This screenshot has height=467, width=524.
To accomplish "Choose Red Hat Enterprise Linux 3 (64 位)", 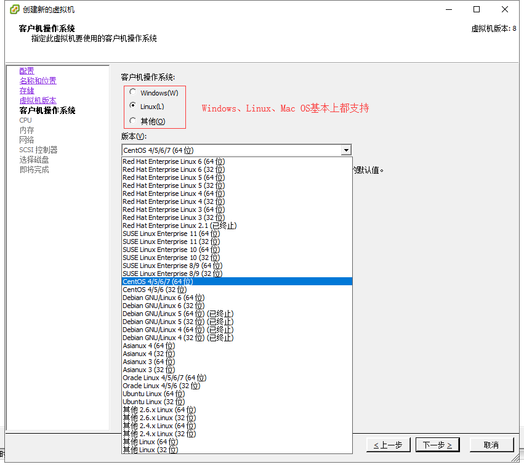I will [237, 209].
